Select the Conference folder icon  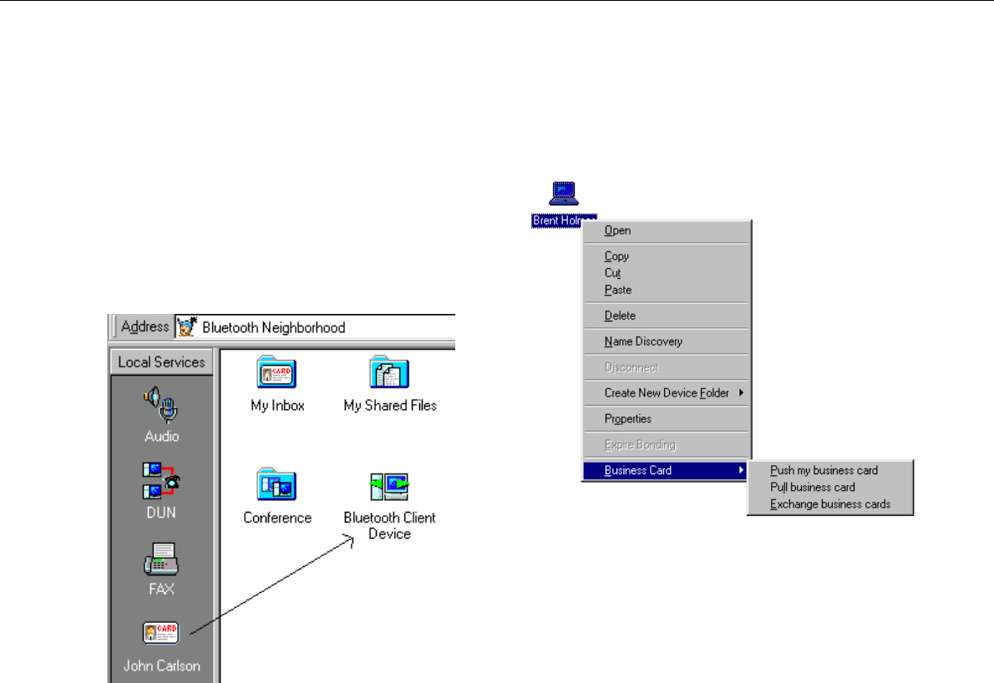(277, 484)
